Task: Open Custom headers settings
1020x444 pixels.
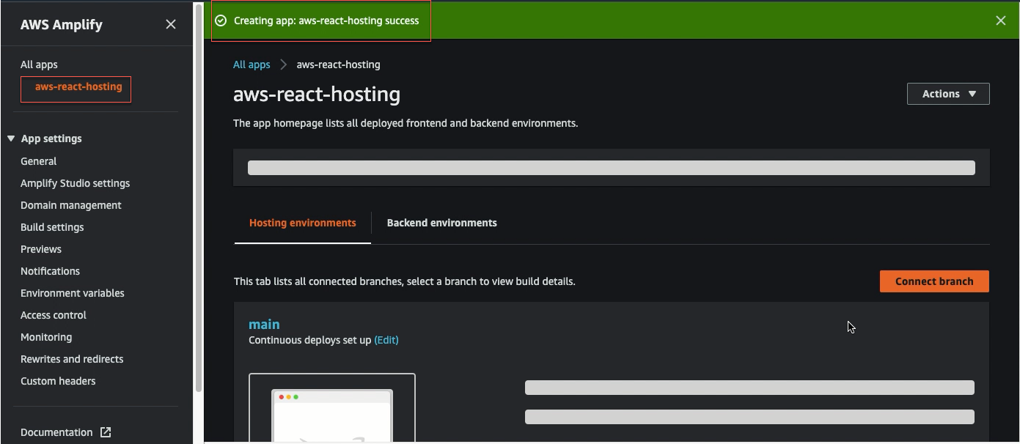Action: (58, 381)
